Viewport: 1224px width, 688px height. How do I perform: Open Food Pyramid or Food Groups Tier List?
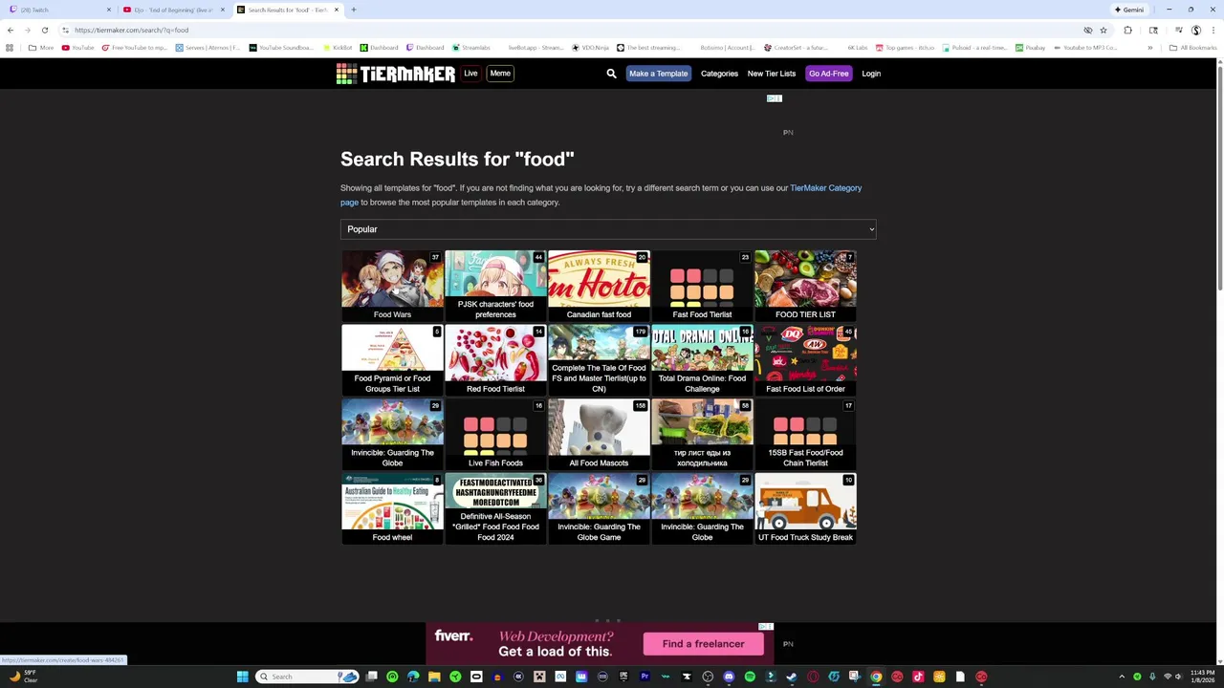click(392, 360)
